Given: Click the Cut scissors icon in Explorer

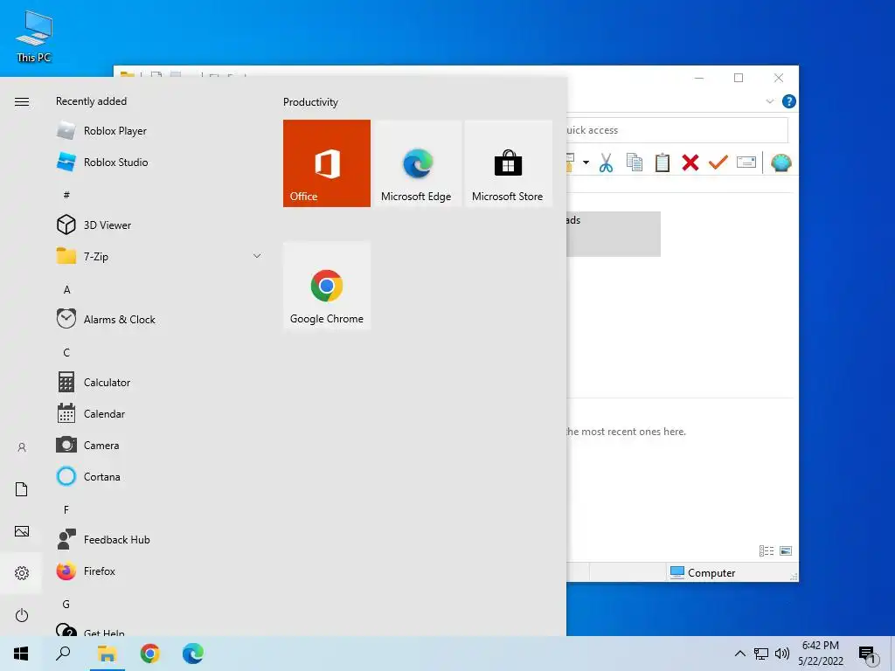Looking at the screenshot, I should (607, 163).
